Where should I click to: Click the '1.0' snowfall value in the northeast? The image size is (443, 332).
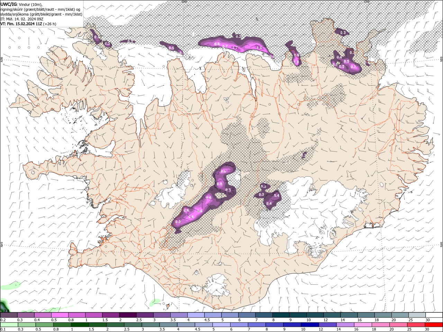297,63
